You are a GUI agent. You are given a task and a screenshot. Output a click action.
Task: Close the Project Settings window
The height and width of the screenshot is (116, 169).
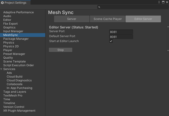[166, 3]
